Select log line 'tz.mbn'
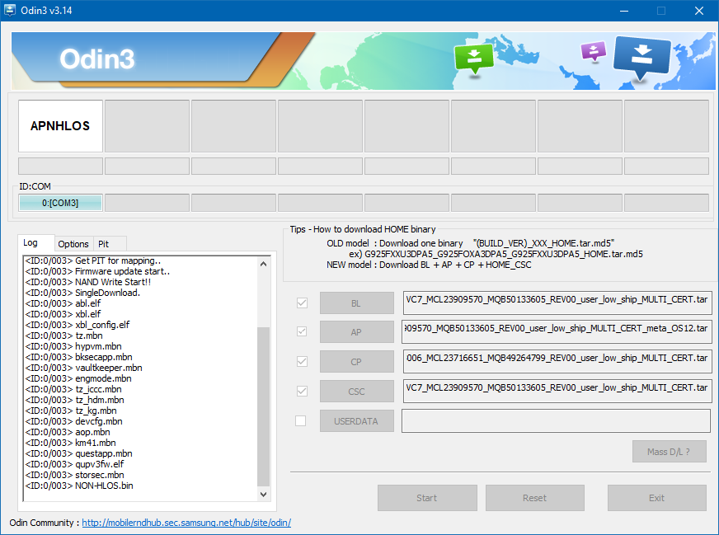The height and width of the screenshot is (535, 719). click(x=63, y=336)
